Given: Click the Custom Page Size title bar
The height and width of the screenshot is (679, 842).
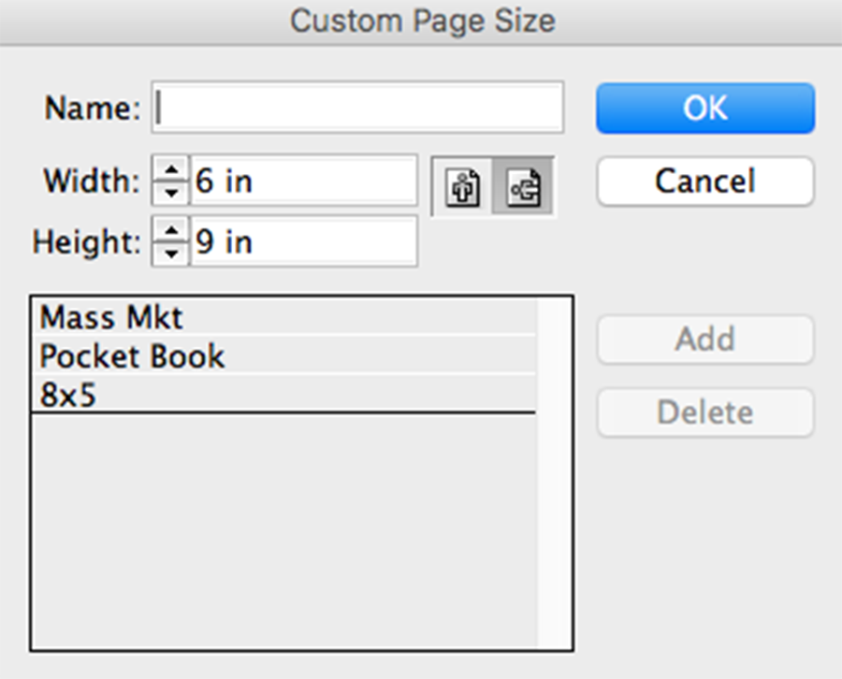Looking at the screenshot, I should [x=421, y=21].
